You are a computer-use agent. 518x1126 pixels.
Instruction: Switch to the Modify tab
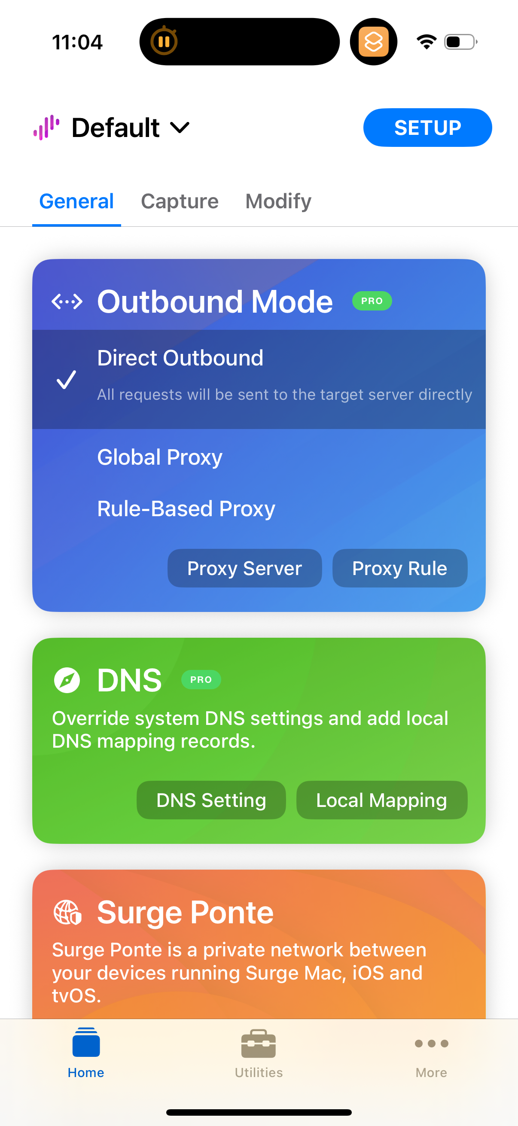click(278, 201)
